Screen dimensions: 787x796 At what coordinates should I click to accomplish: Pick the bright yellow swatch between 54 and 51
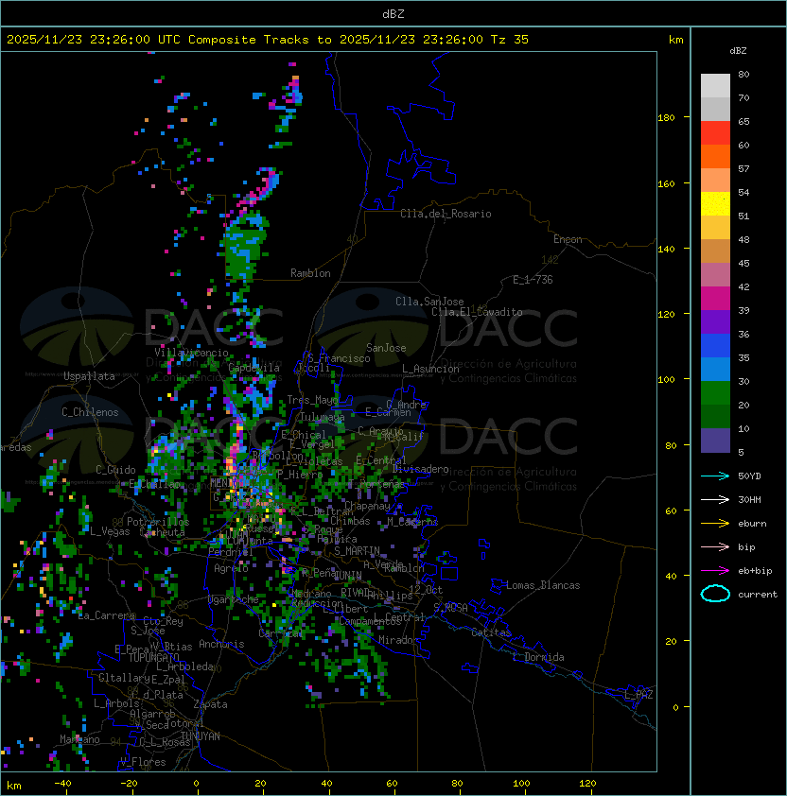tap(715, 203)
